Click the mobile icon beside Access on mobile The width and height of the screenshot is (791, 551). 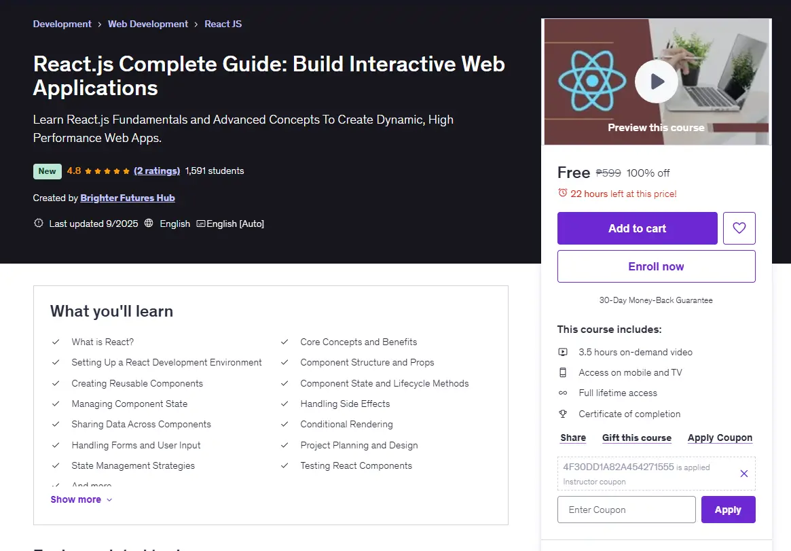tap(563, 372)
